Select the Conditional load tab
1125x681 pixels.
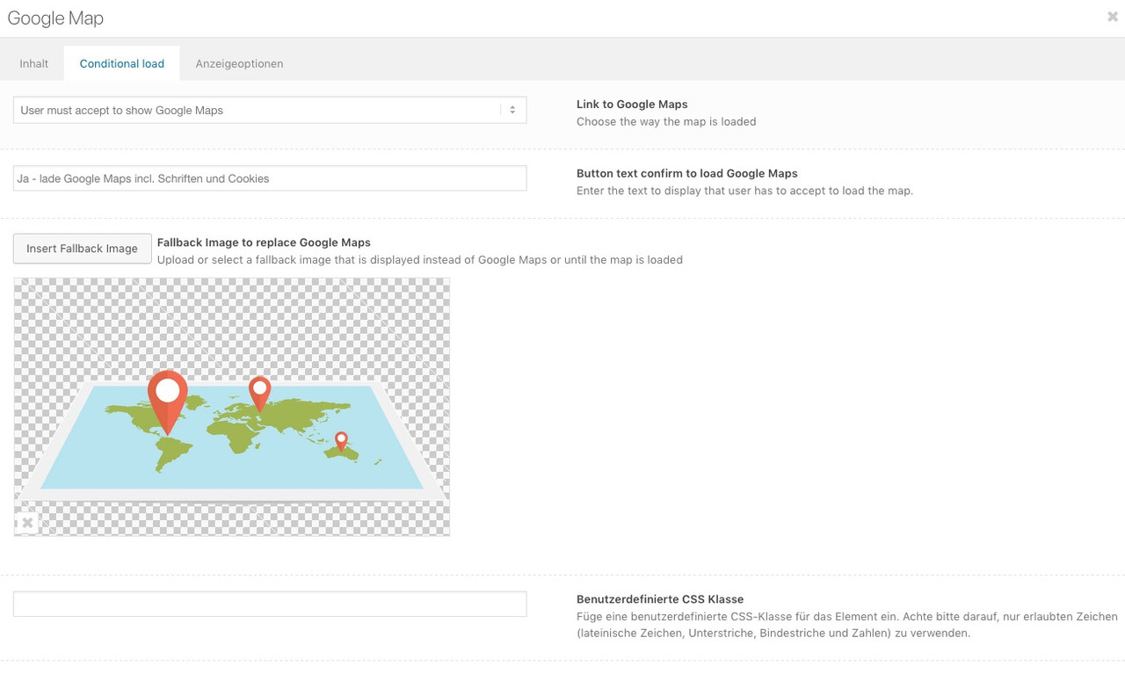[x=122, y=63]
